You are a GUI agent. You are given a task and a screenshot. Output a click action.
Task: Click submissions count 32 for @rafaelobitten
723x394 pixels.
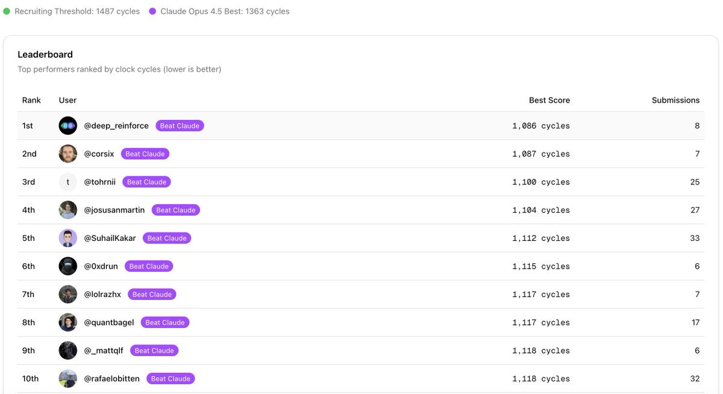tap(695, 379)
